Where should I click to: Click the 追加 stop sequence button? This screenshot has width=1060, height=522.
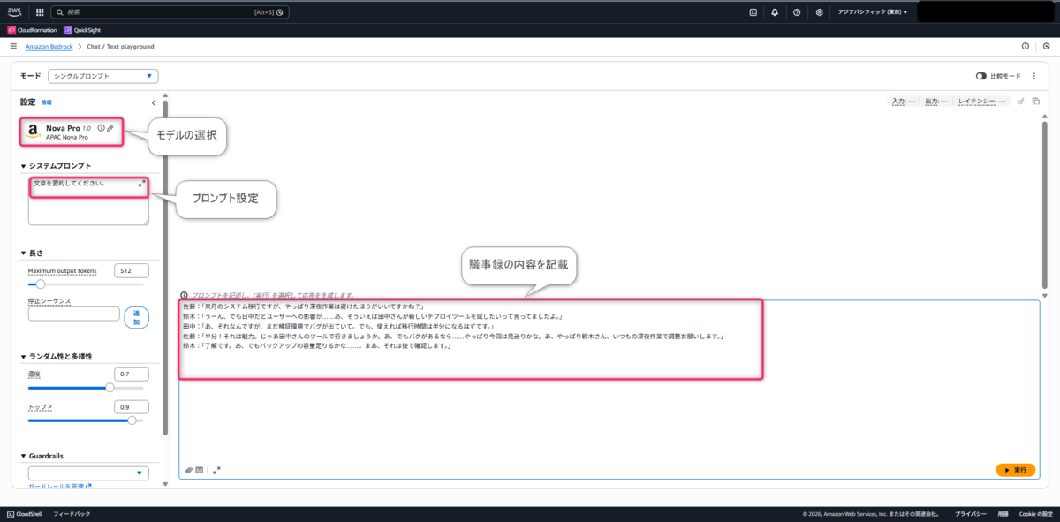[x=137, y=318]
